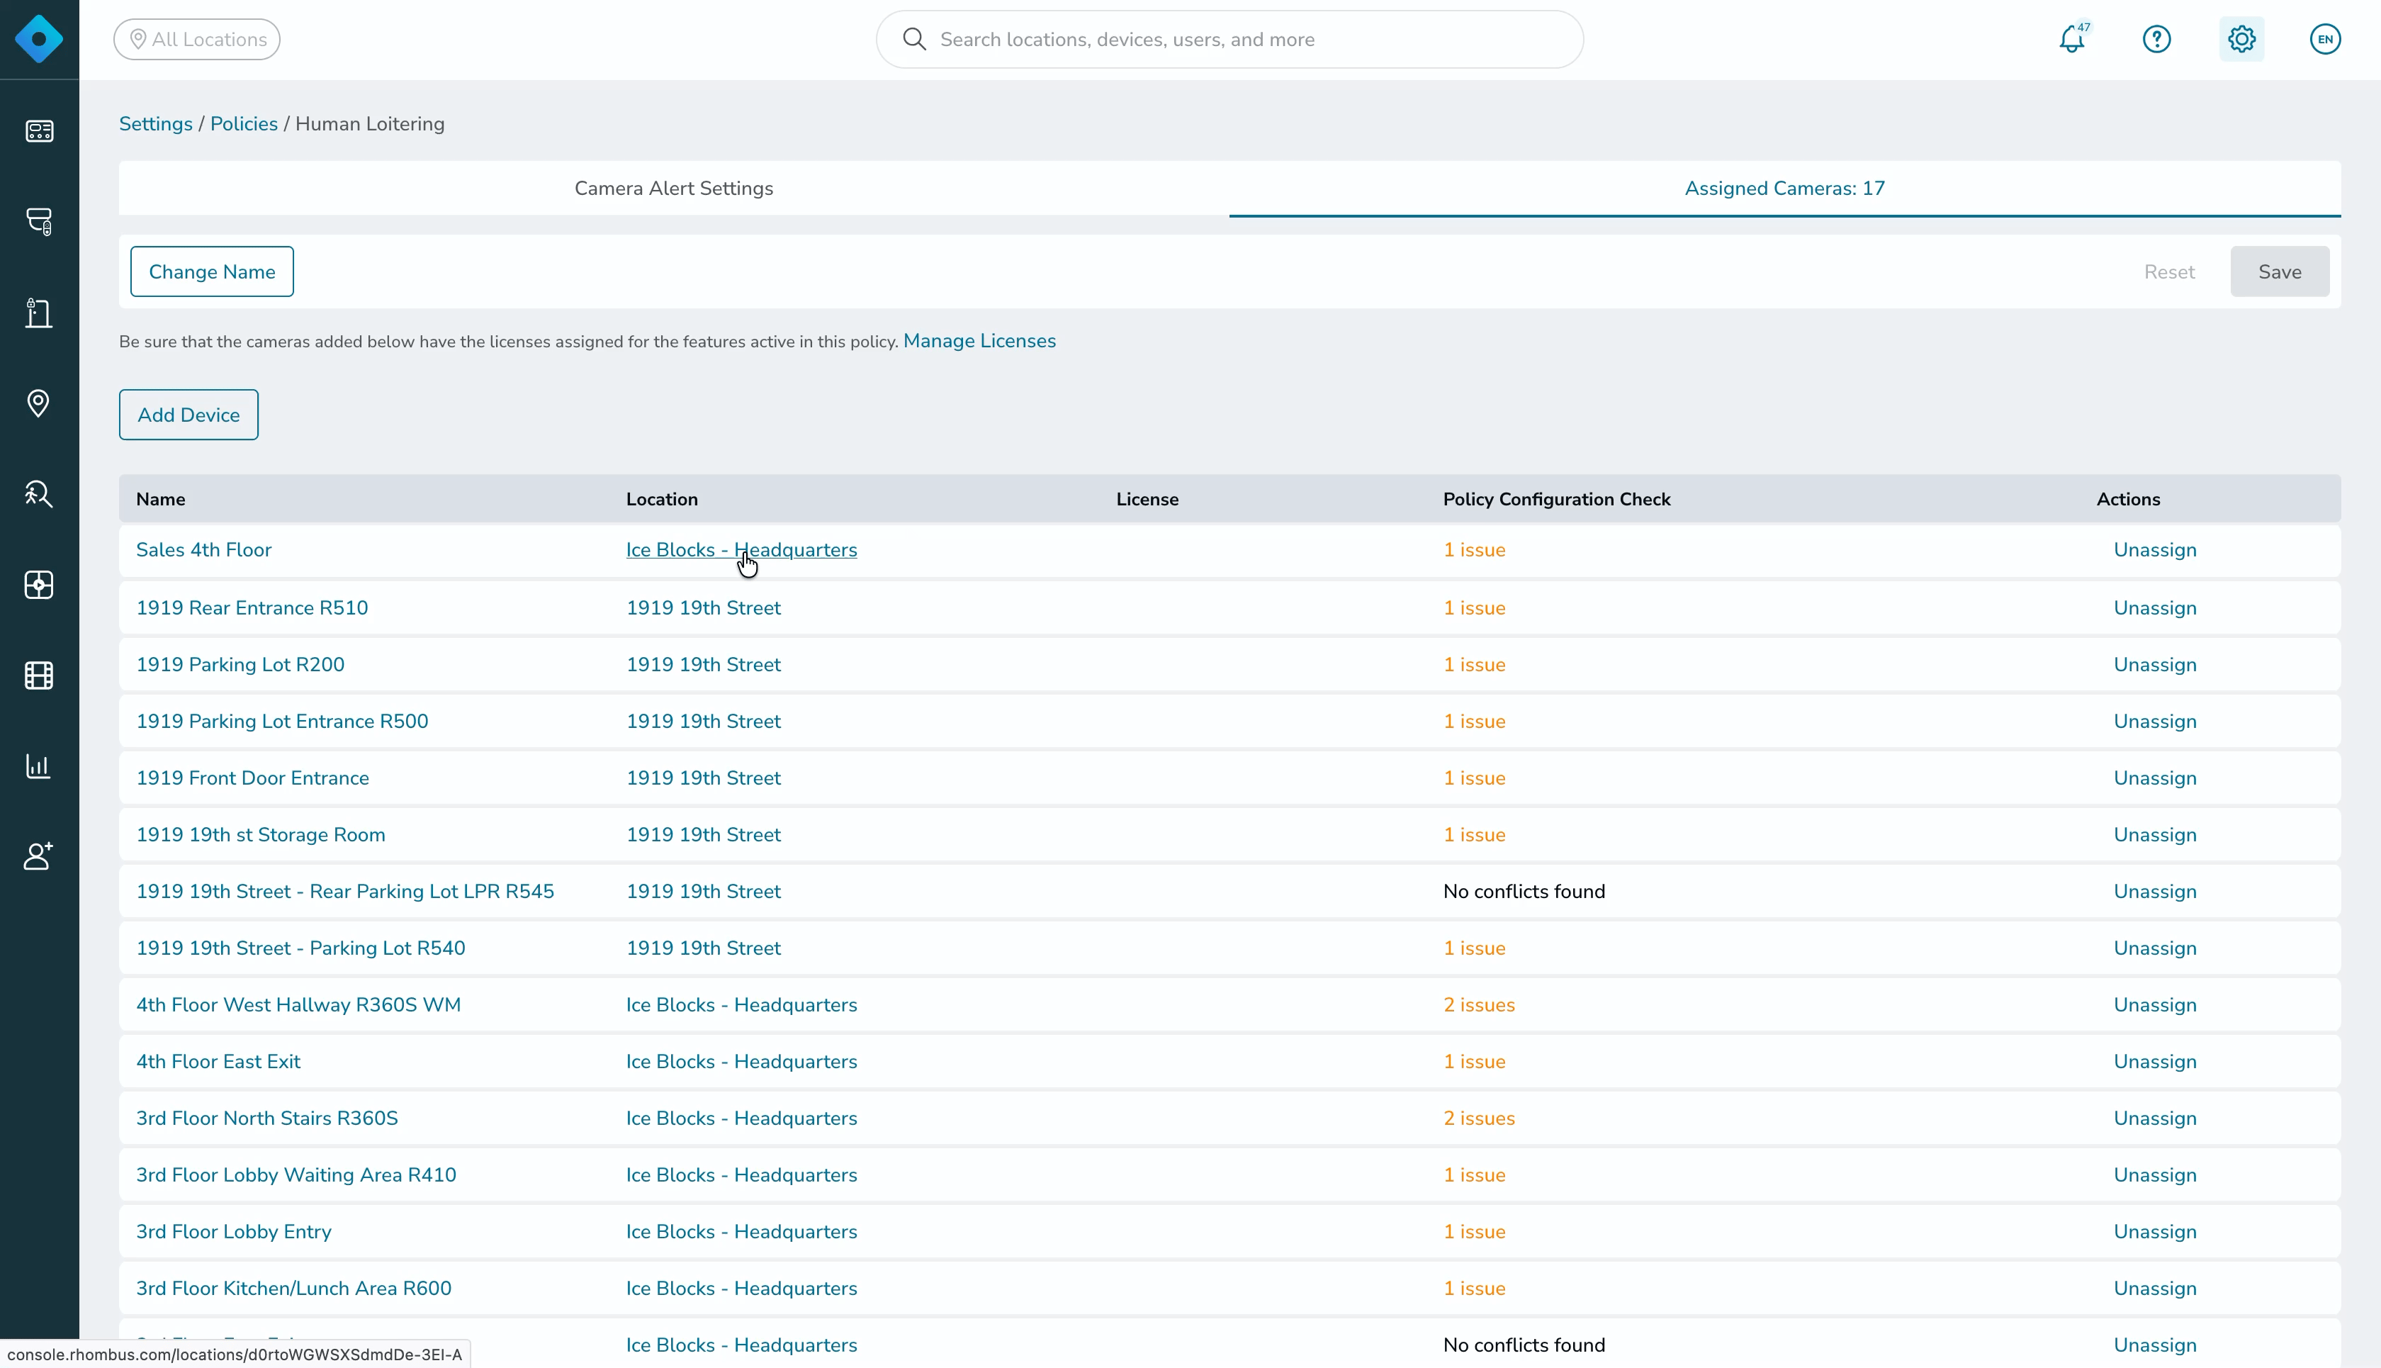The image size is (2381, 1368).
Task: Click No conflicts found for LPR R545 row
Action: click(1524, 892)
